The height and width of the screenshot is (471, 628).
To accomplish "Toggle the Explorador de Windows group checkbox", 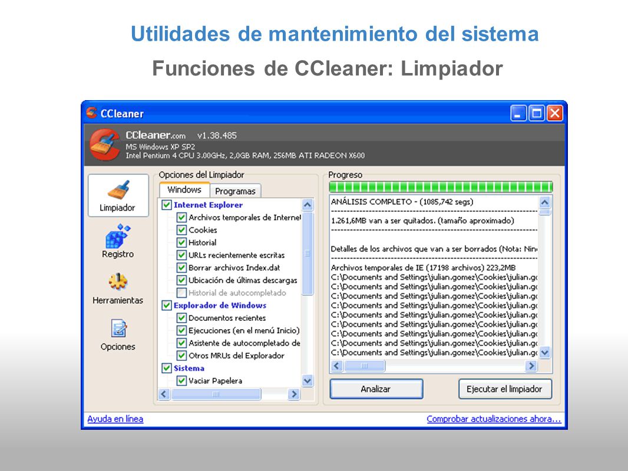I will tap(167, 306).
